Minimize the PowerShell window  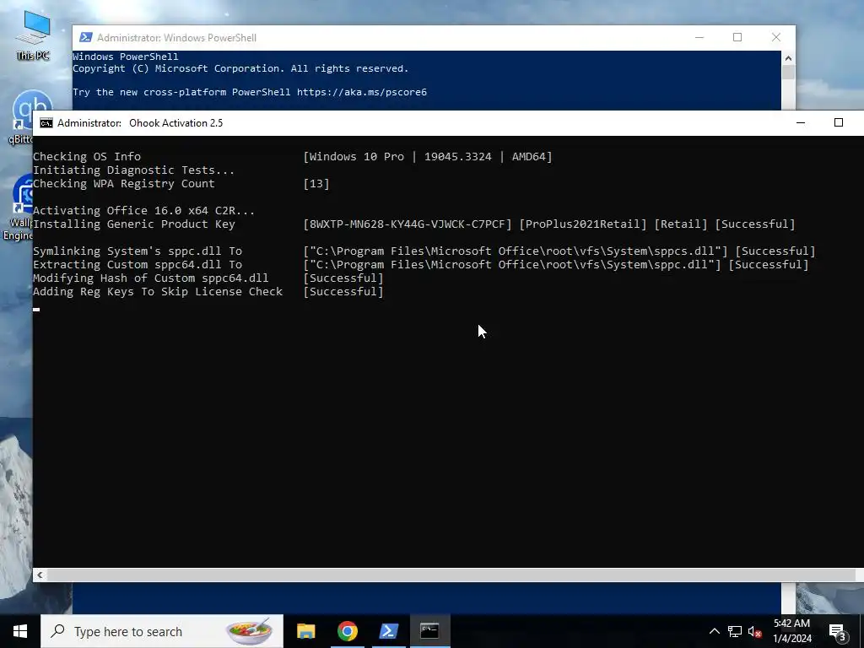pos(699,37)
